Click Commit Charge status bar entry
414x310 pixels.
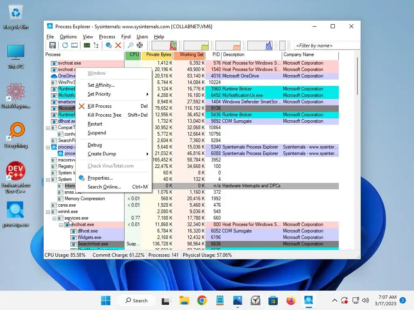click(118, 255)
